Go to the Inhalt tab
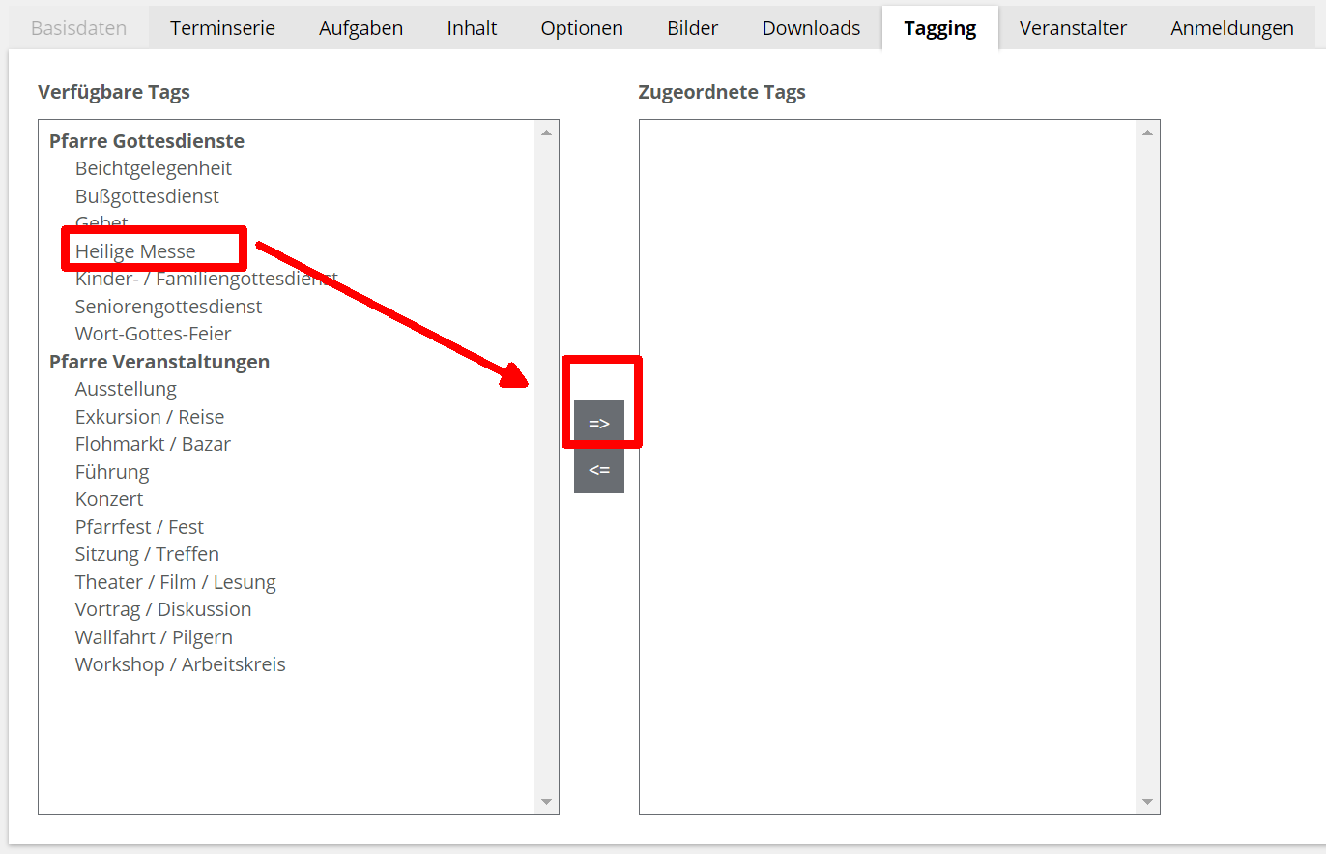This screenshot has height=854, width=1326. 472,28
